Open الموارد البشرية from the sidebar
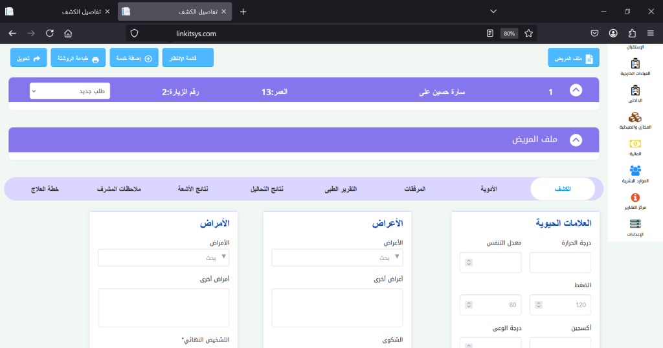 pos(635,171)
